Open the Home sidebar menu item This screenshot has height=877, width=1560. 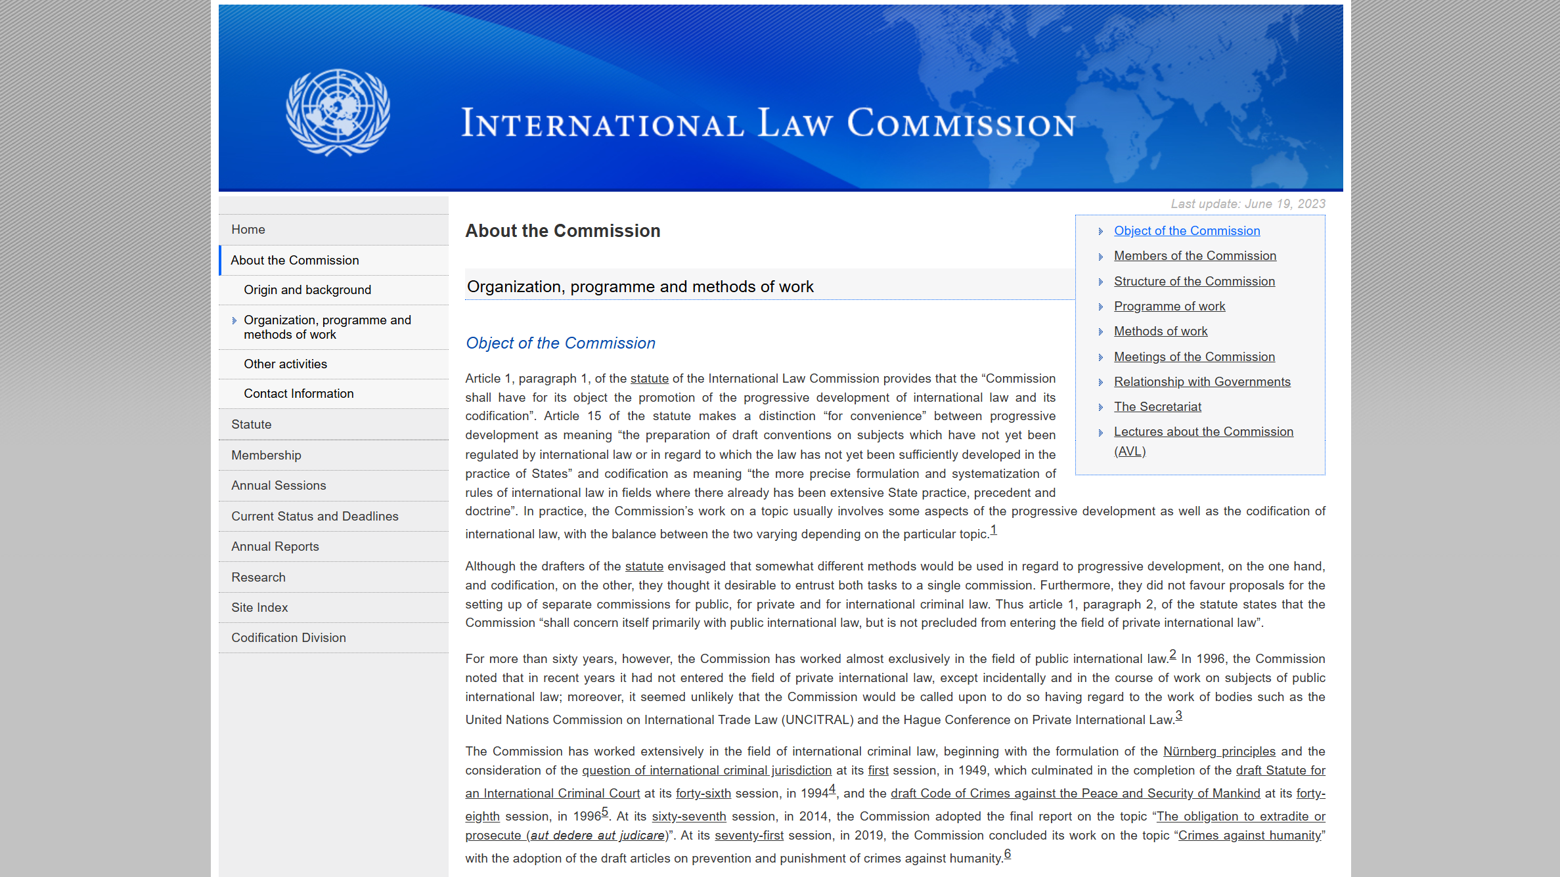click(x=248, y=230)
